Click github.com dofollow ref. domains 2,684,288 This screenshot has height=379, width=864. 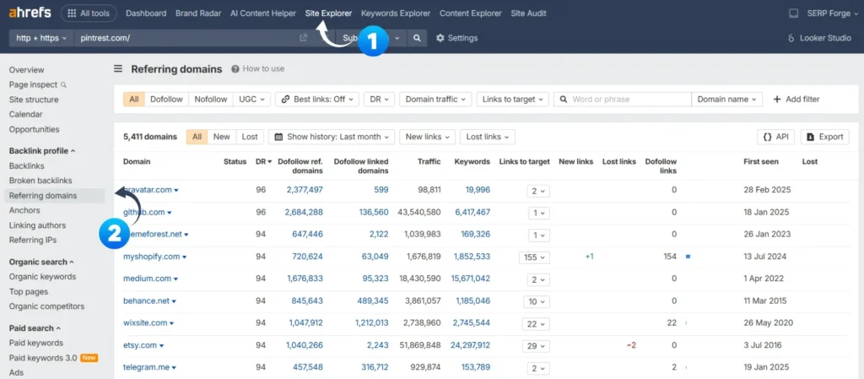pyautogui.click(x=305, y=212)
